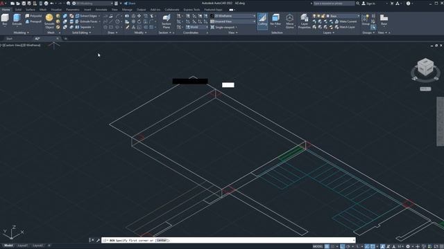Switch to the Layout1 tab
Screen dimensions: 444x249
(23, 246)
